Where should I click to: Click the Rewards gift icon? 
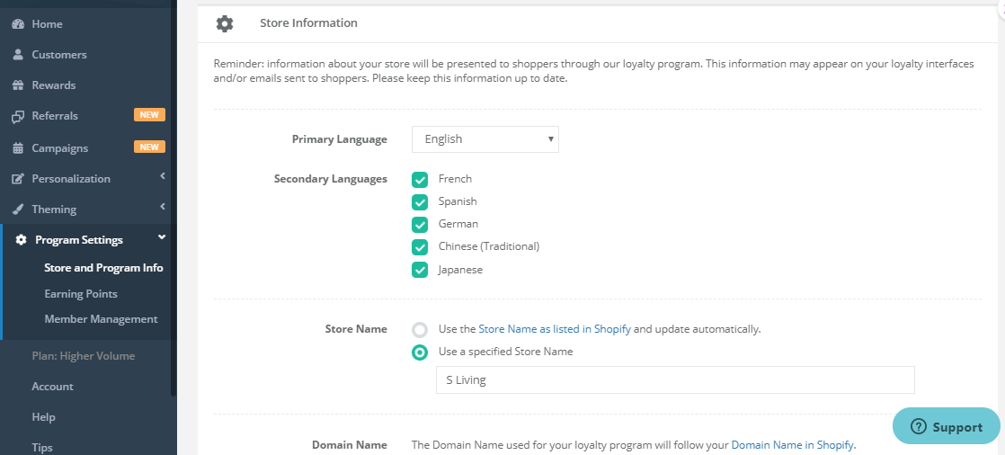pyautogui.click(x=18, y=85)
